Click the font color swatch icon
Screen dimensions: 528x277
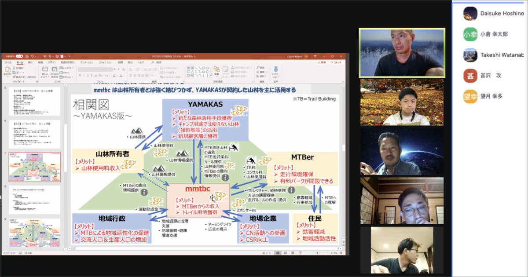[121, 76]
